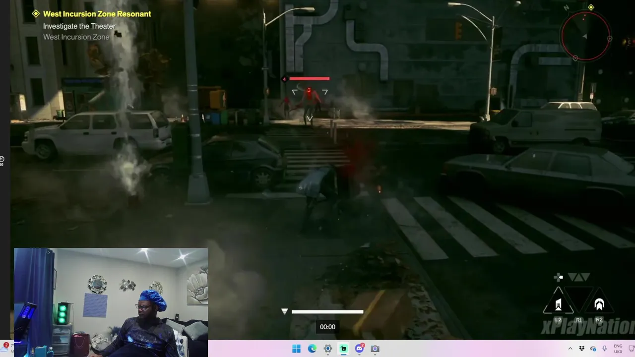
Task: Click the enemy red health bar
Action: [310, 78]
